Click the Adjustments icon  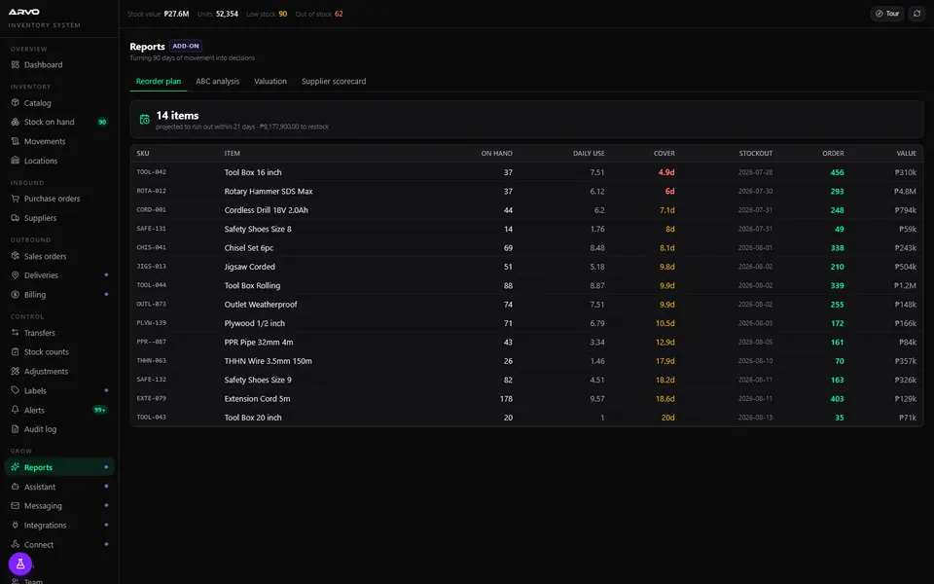click(15, 371)
